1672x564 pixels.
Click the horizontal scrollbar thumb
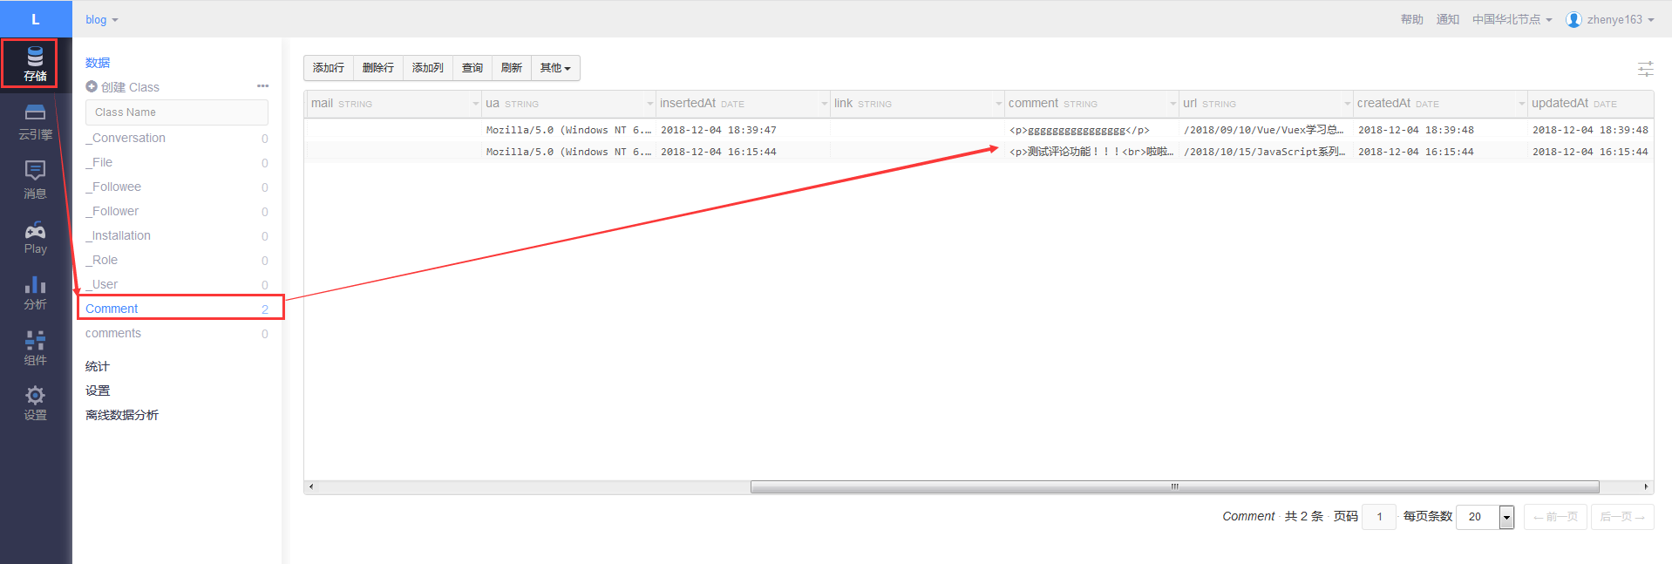(x=1174, y=486)
